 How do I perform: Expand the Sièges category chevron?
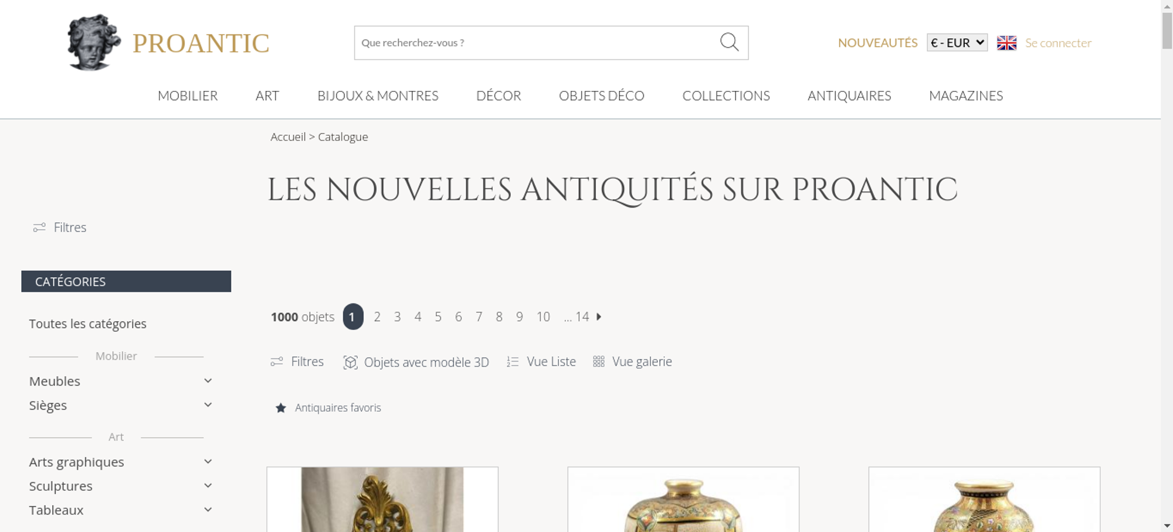pyautogui.click(x=208, y=405)
